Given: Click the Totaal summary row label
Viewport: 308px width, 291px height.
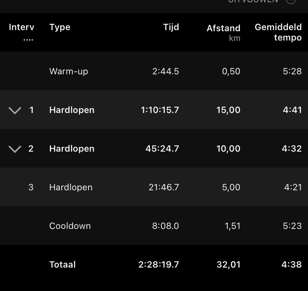Looking at the screenshot, I should pos(62,265).
